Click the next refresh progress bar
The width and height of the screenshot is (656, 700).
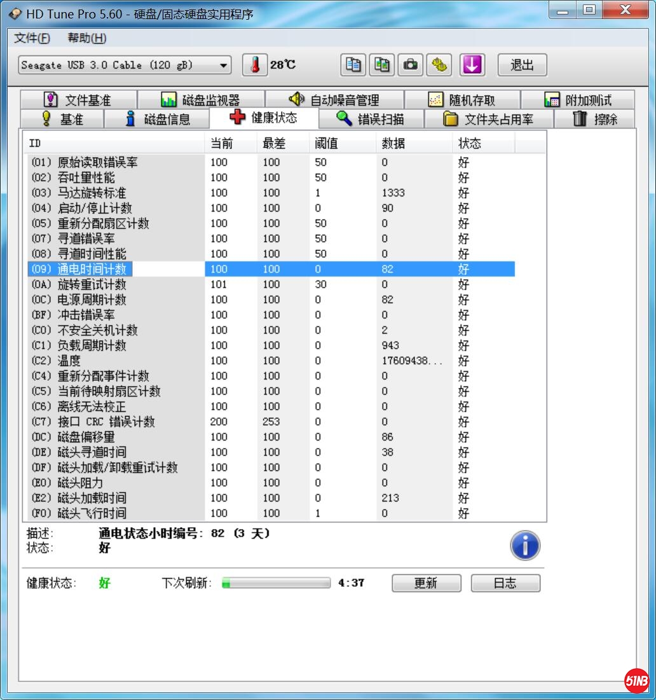pyautogui.click(x=277, y=583)
